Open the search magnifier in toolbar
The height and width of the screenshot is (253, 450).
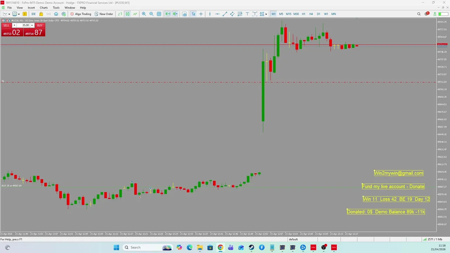tap(419, 14)
